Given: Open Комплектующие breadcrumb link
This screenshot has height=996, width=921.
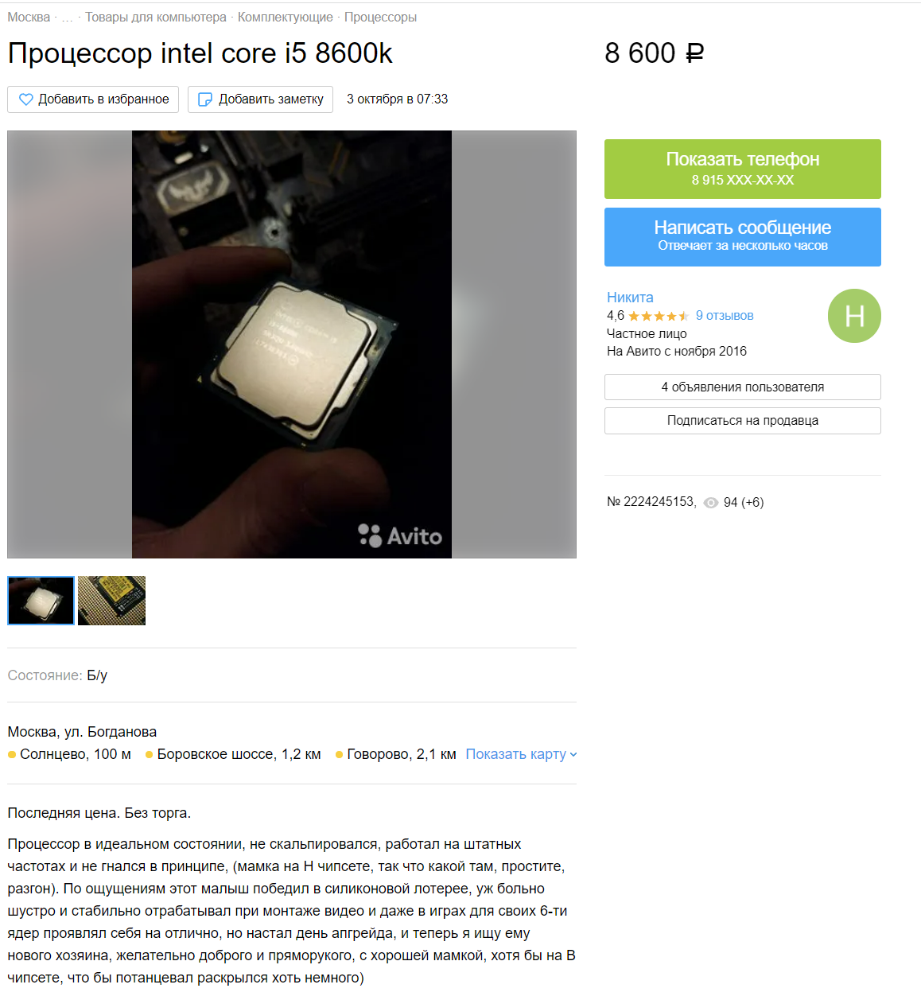Looking at the screenshot, I should tap(286, 18).
